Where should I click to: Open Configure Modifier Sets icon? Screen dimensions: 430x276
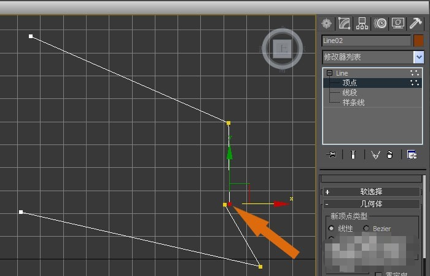[x=412, y=155]
